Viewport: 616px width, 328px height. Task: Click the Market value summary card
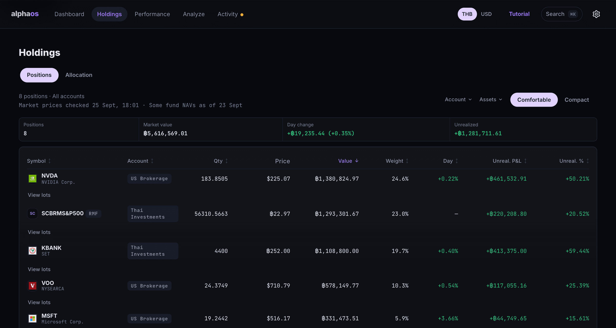click(210, 129)
